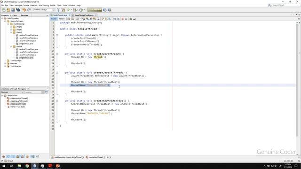
Task: Toggle Sort by Name navigator button
Action: [x=32, y=156]
